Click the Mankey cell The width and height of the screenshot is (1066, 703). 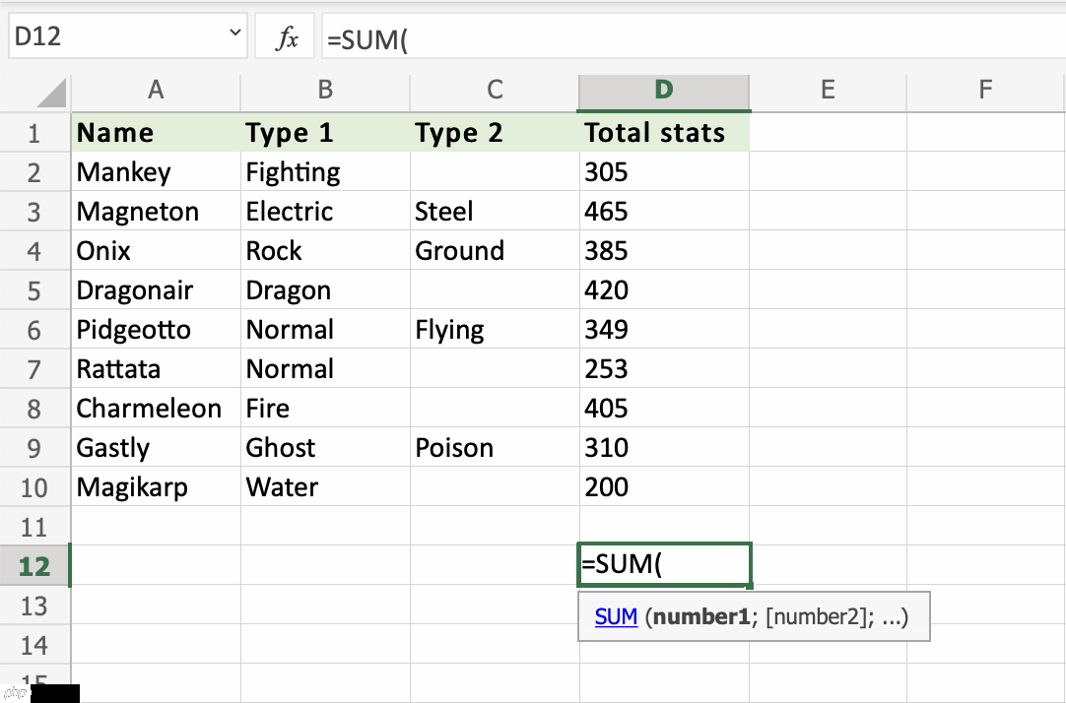(156, 172)
